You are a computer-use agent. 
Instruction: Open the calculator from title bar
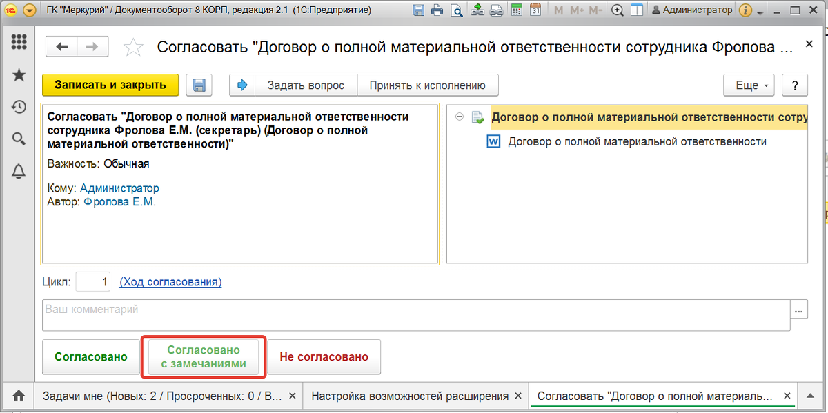pyautogui.click(x=516, y=10)
